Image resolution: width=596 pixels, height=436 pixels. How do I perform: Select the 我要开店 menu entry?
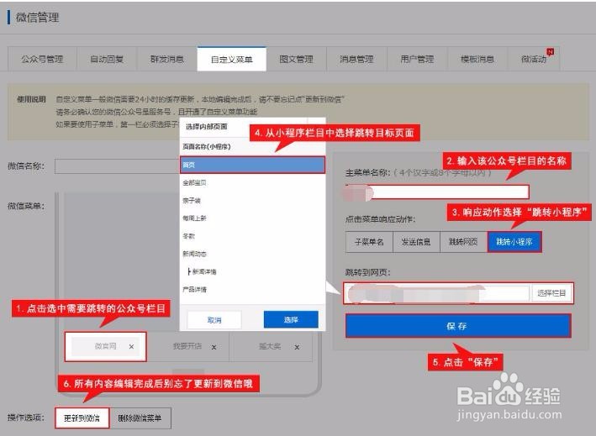pyautogui.click(x=187, y=346)
